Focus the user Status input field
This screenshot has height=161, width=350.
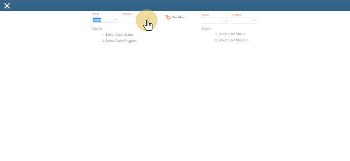coord(212,21)
